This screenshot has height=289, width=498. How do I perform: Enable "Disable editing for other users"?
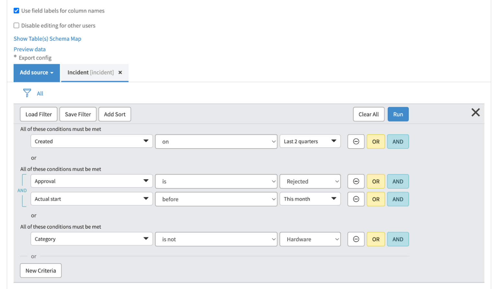click(x=16, y=25)
